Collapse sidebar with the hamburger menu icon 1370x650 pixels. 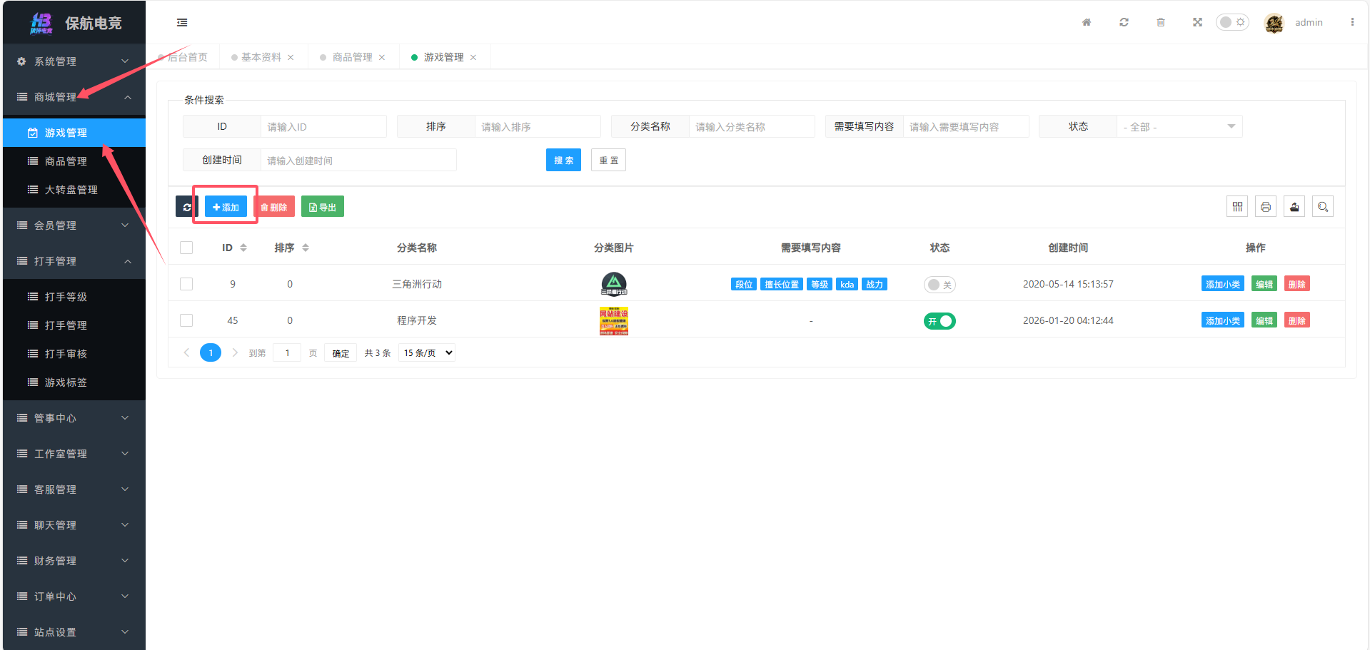point(182,23)
